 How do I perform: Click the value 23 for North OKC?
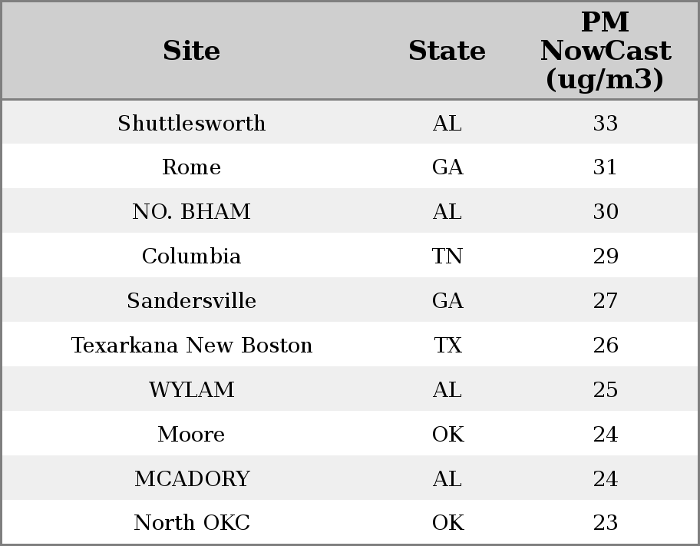tap(605, 523)
